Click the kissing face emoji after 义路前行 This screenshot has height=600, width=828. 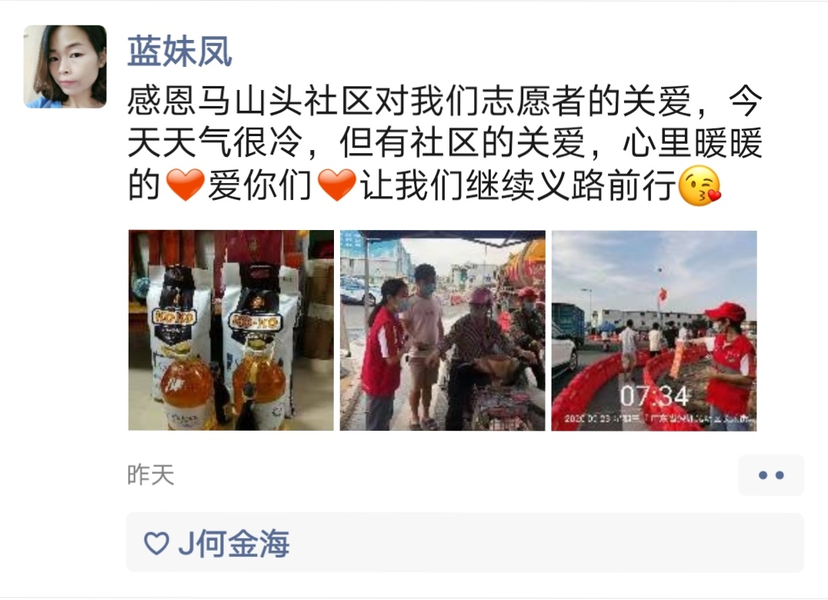[699, 185]
